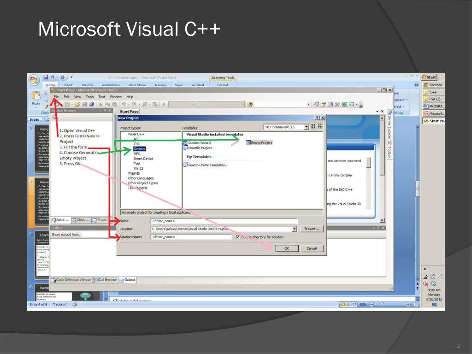This screenshot has width=472, height=354.
Task: Click OK in the New Project dialog
Action: [287, 248]
